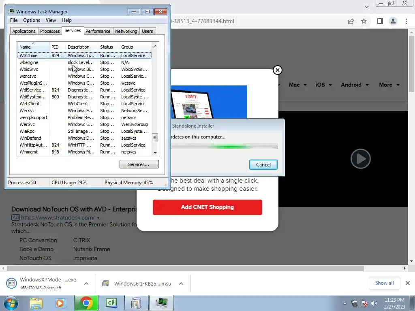Viewport: 415px width, 311px height.
Task: Click the browser horizontal scrollbar thumb
Action: [185, 268]
